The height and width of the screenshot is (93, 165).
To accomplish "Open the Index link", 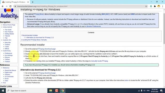I will 6,81.
